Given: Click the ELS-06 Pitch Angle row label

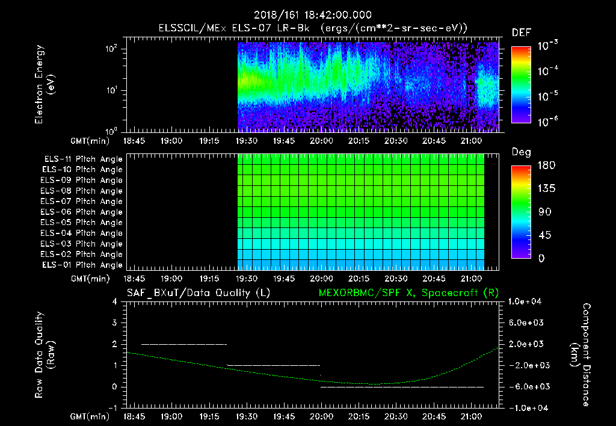Looking at the screenshot, I should [x=81, y=212].
